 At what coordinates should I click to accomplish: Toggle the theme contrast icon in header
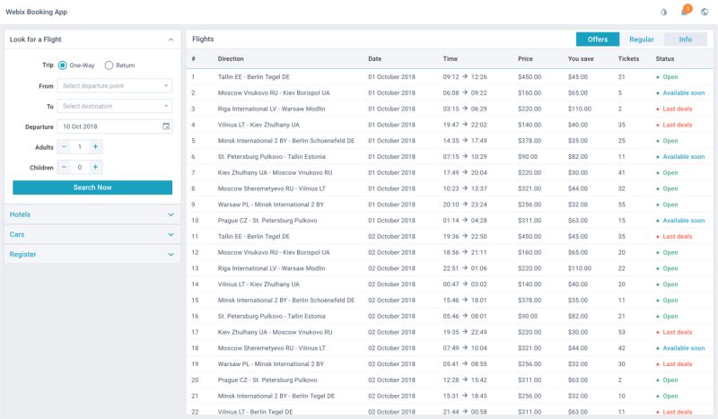[x=663, y=13]
